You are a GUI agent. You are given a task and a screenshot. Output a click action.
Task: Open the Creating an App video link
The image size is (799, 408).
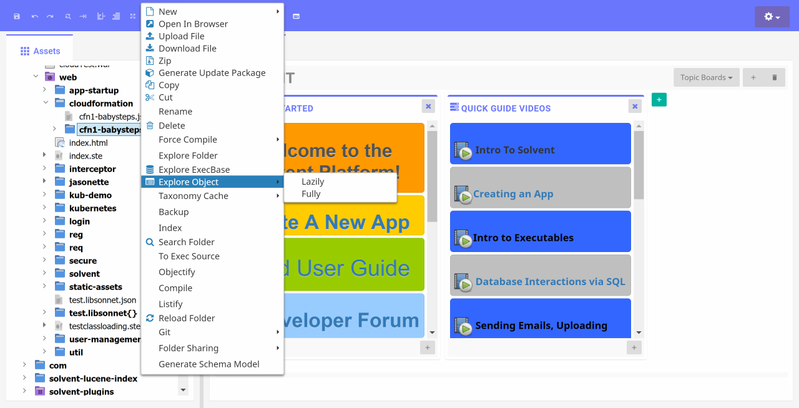click(x=512, y=194)
